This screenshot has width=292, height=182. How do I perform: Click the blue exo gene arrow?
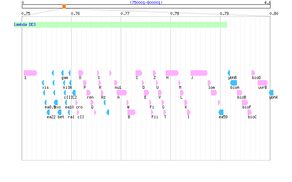click(55, 102)
